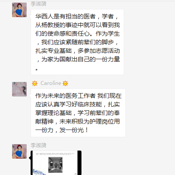Click the black-and-white photo inside the shared slide
Screen dimensions: 175x175
pyautogui.click(x=55, y=165)
